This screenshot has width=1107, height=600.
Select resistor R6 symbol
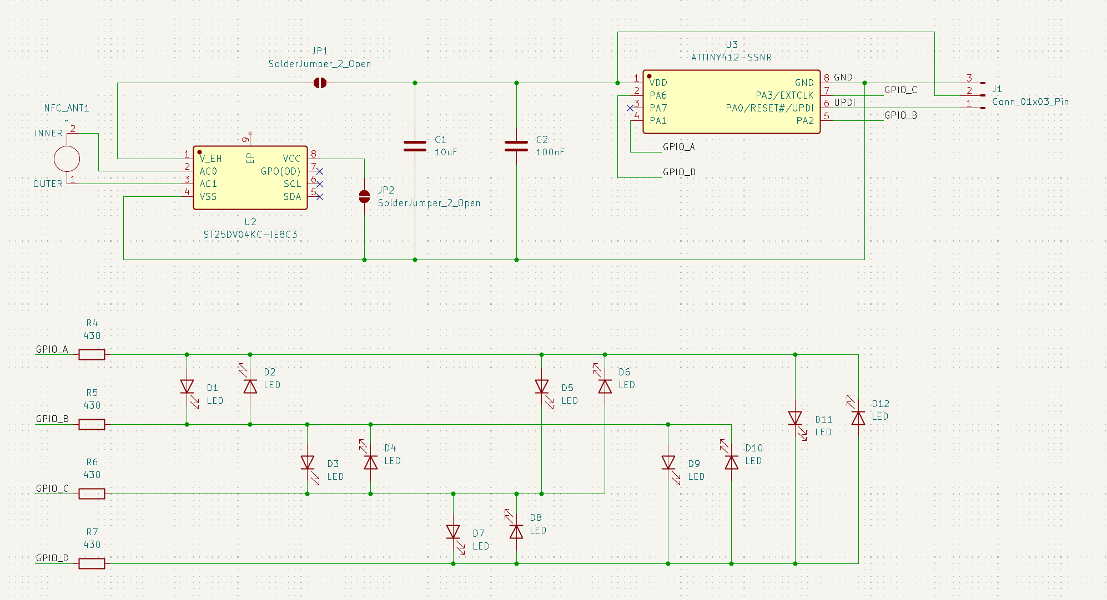92,494
